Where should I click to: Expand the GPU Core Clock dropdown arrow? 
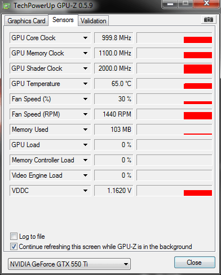click(x=85, y=38)
